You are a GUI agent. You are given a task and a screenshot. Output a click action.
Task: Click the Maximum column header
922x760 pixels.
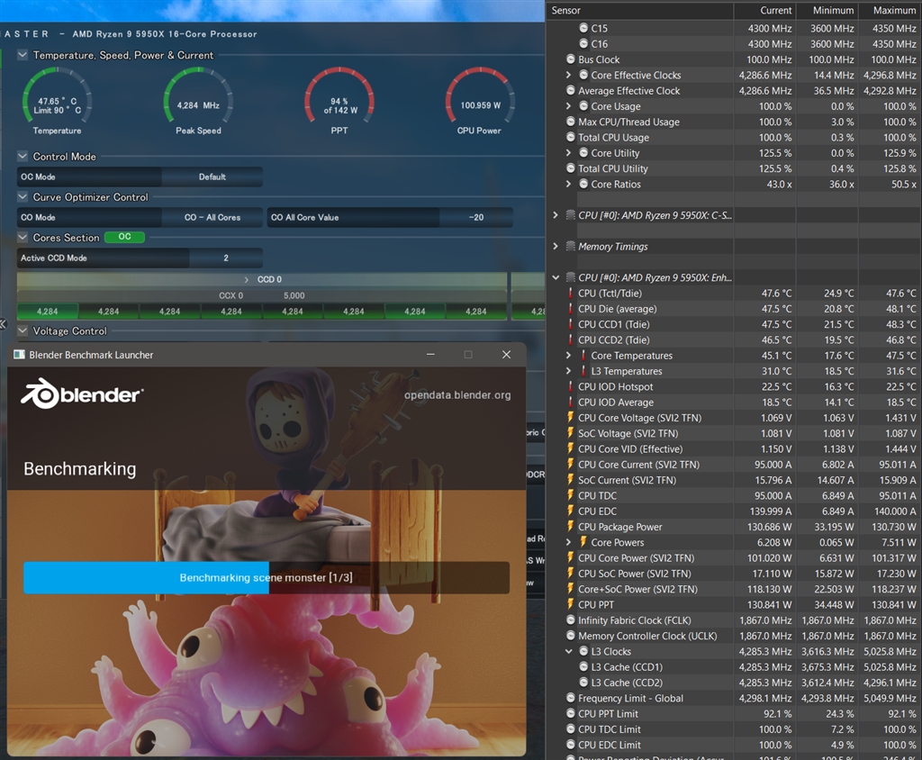890,10
